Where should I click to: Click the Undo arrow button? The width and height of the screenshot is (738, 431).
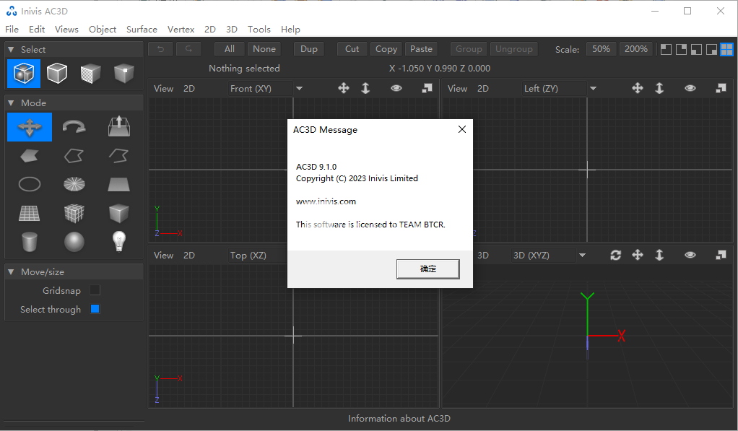click(160, 49)
